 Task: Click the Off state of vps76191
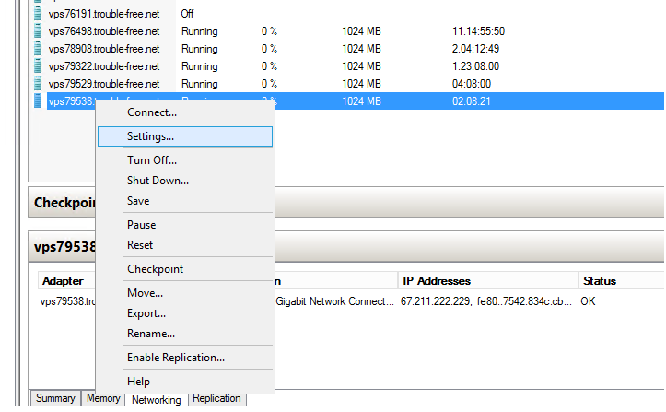(x=187, y=14)
